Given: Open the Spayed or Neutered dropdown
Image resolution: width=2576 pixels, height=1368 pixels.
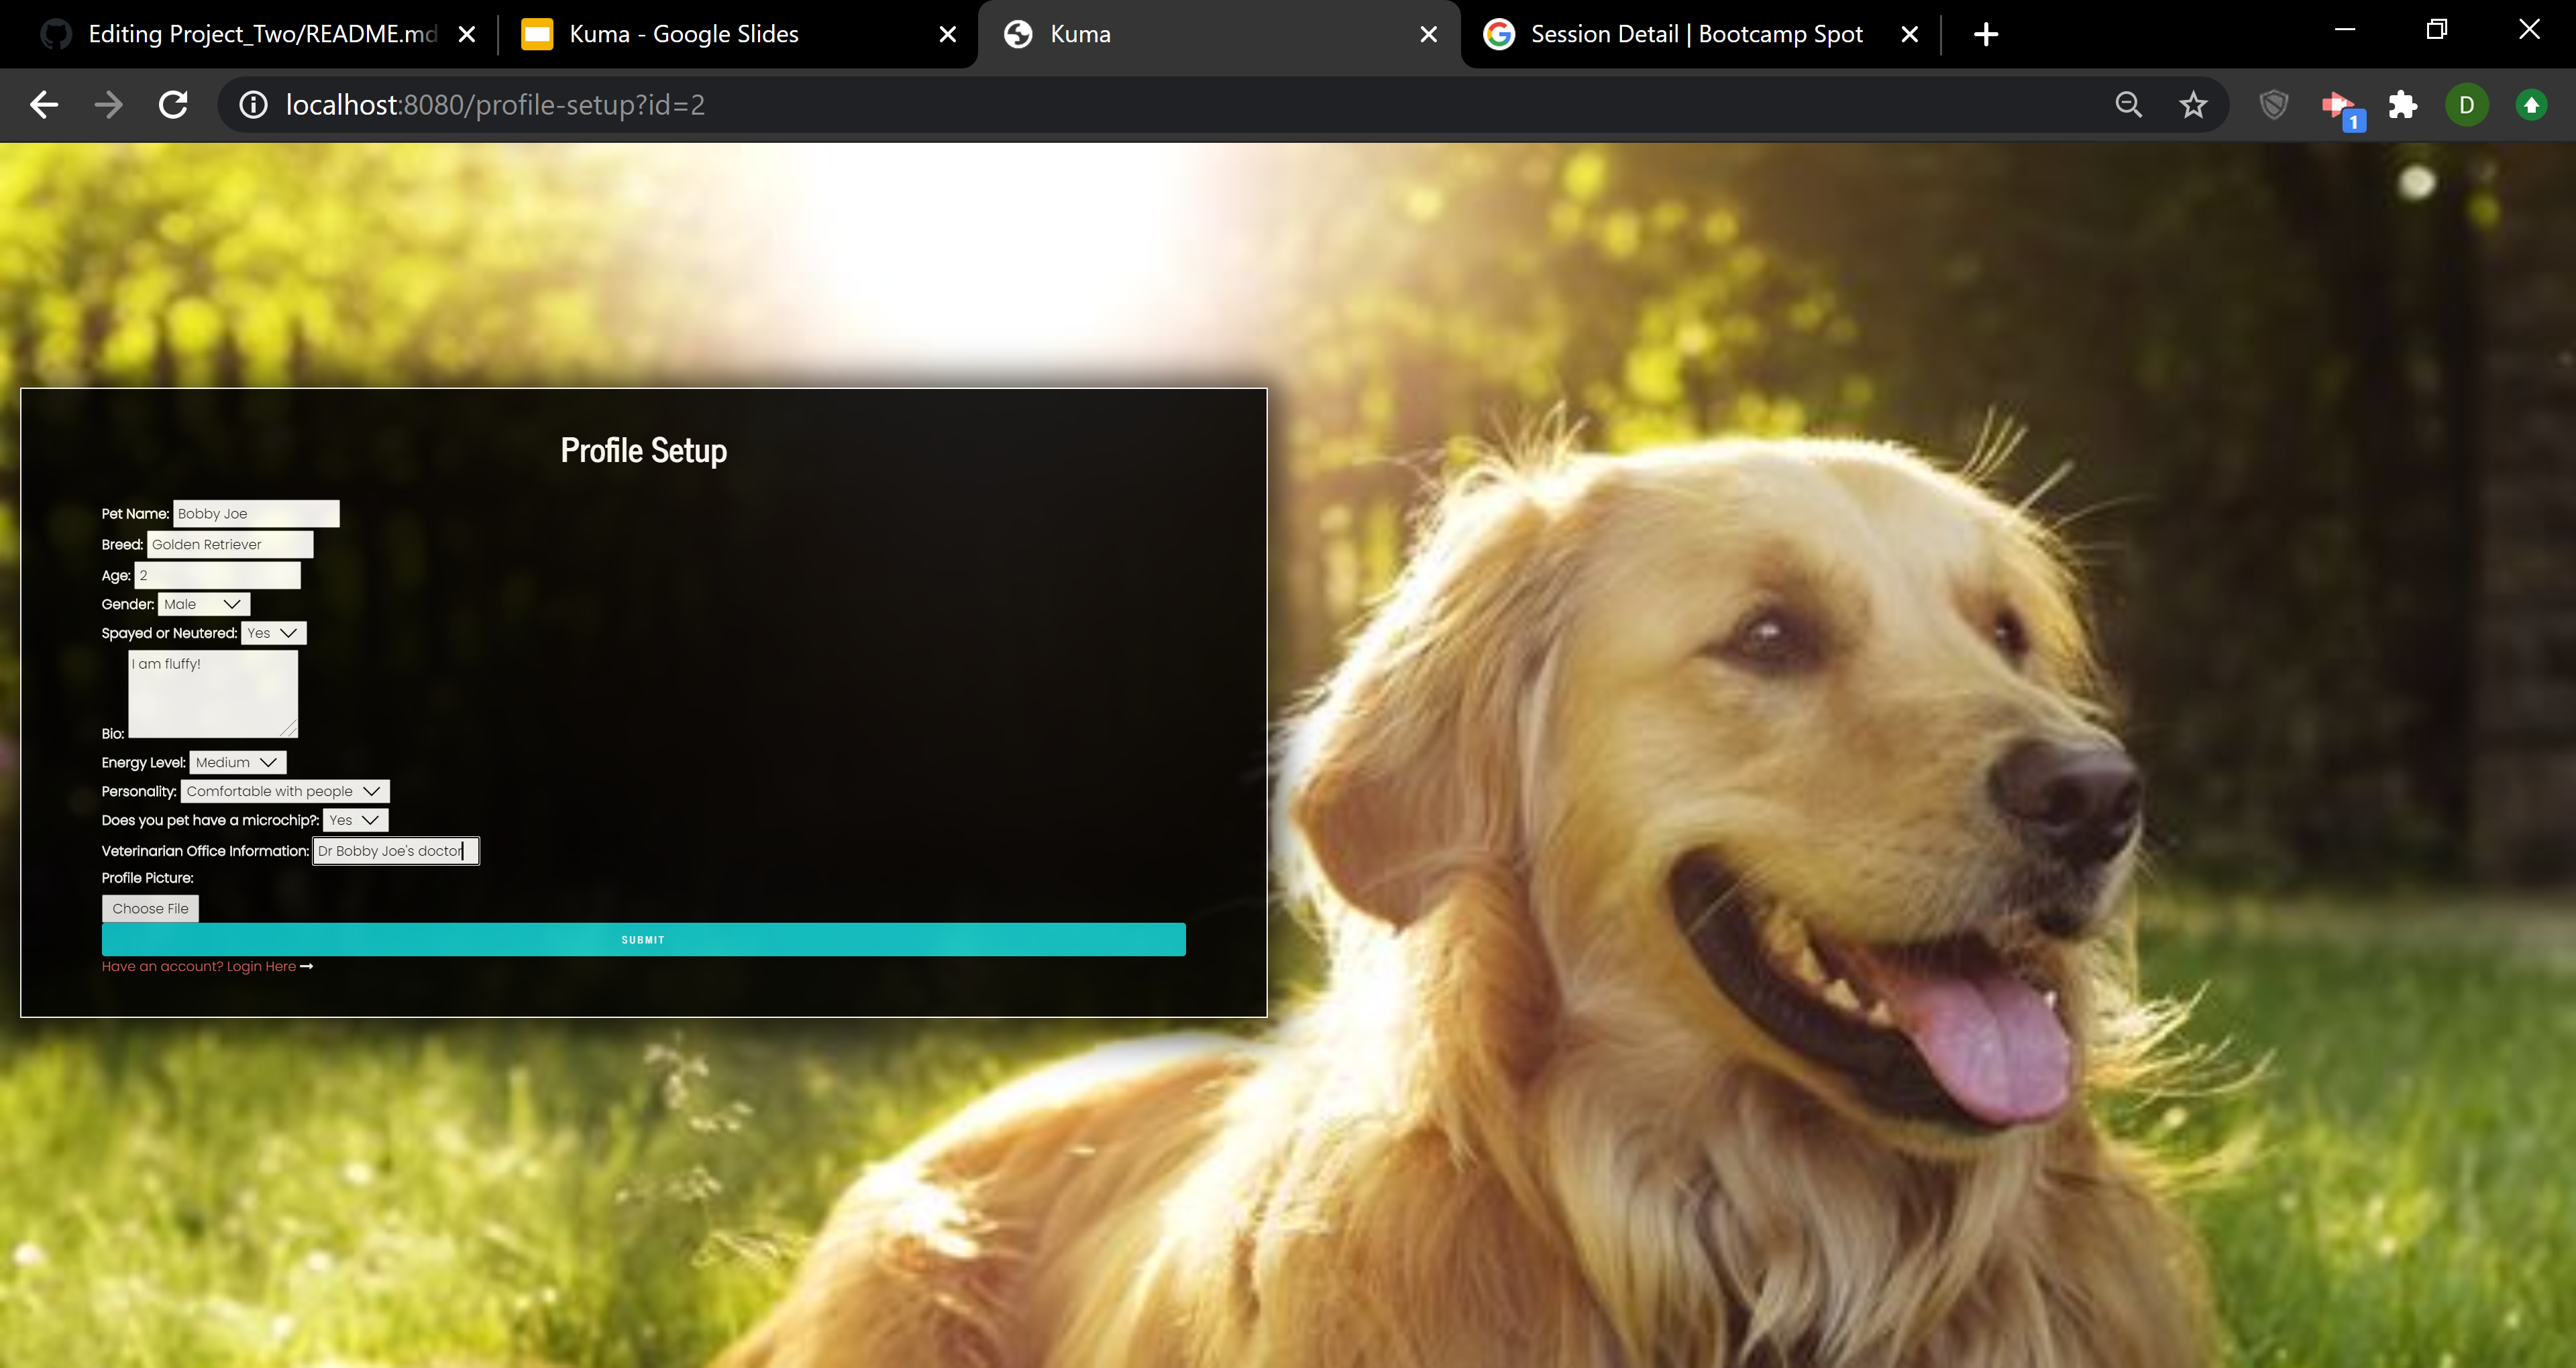Looking at the screenshot, I should coord(273,633).
